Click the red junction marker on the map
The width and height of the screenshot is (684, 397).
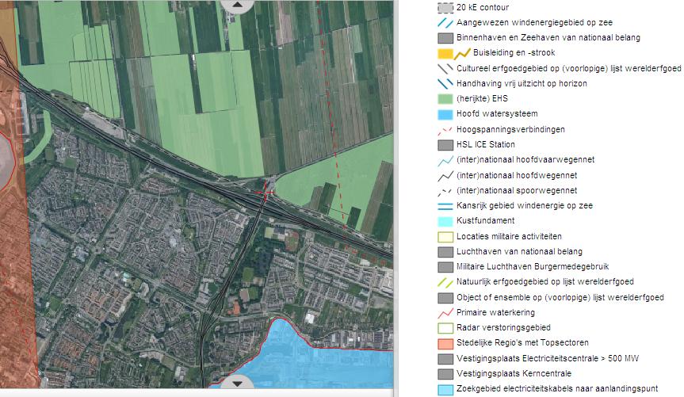coord(265,193)
